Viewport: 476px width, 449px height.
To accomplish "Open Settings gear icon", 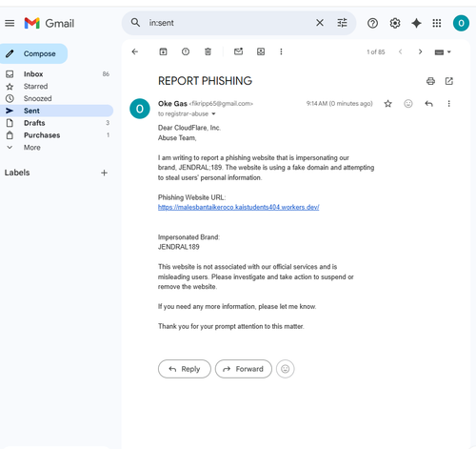I will tap(395, 23).
